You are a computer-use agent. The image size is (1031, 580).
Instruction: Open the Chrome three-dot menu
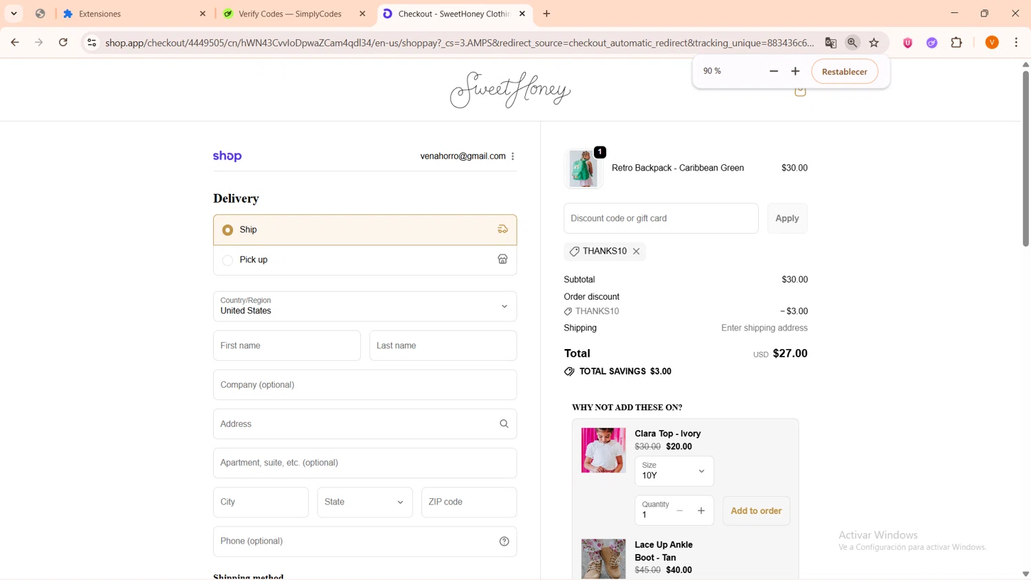click(1017, 43)
